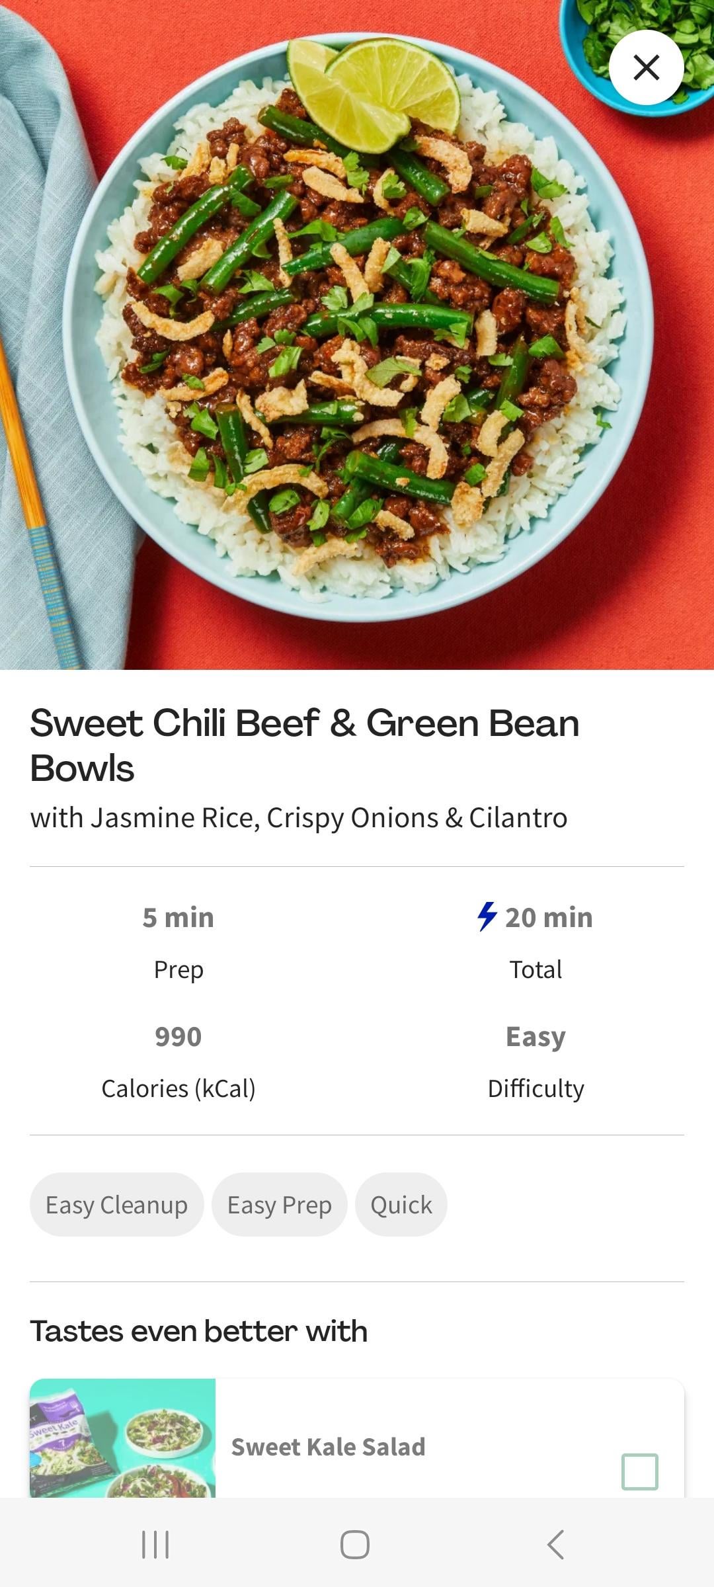Viewport: 714px width, 1587px height.
Task: Tap the beef bowl recipe photo
Action: coord(357,331)
